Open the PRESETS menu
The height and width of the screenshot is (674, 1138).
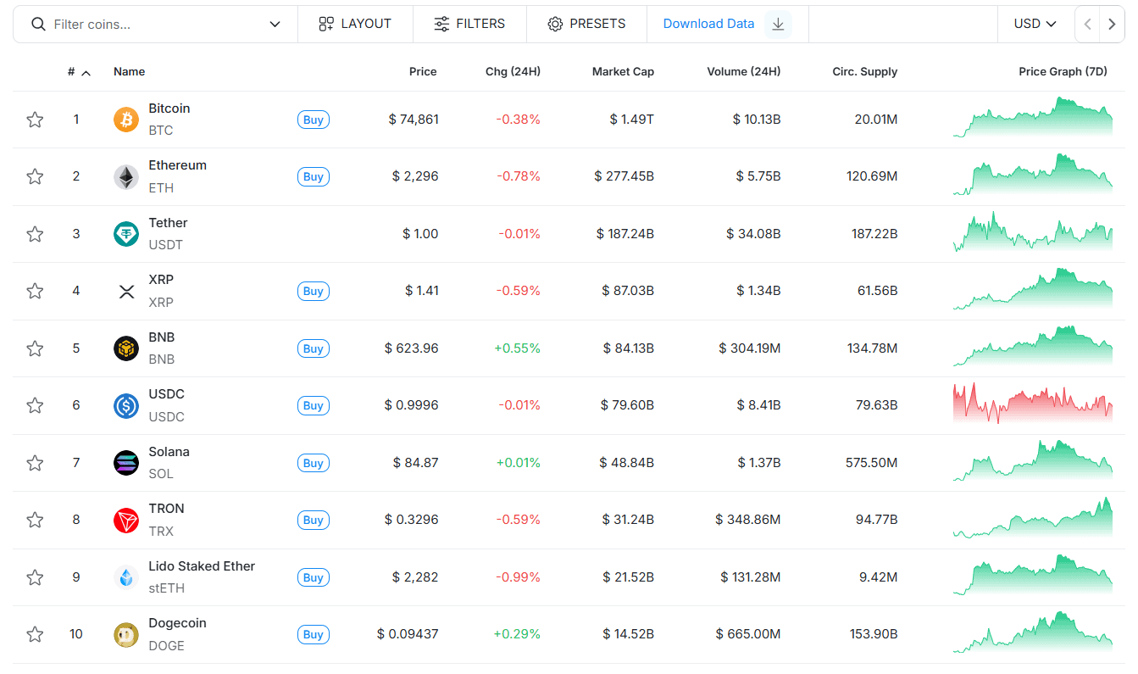(x=586, y=24)
